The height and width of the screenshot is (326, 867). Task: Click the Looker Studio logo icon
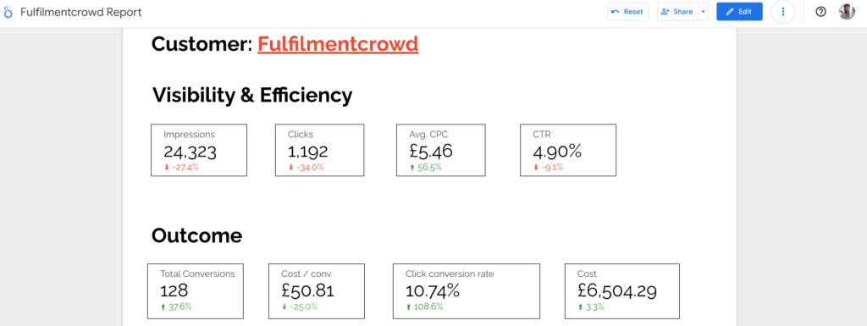[8, 12]
